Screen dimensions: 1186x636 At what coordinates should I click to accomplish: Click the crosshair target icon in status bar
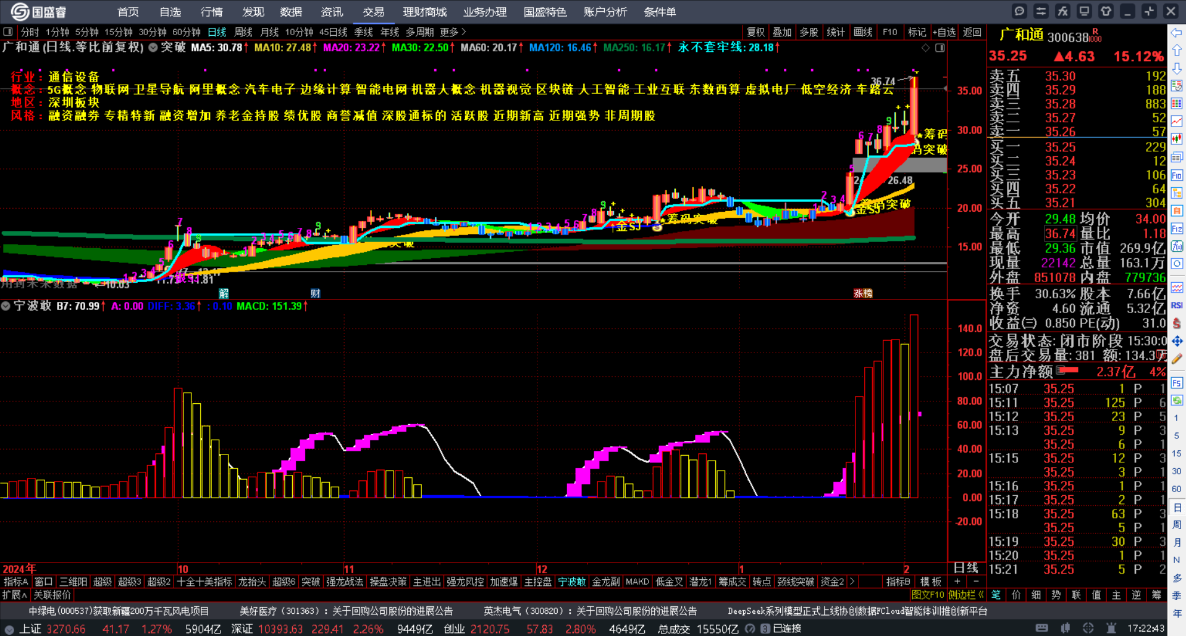[1088, 629]
